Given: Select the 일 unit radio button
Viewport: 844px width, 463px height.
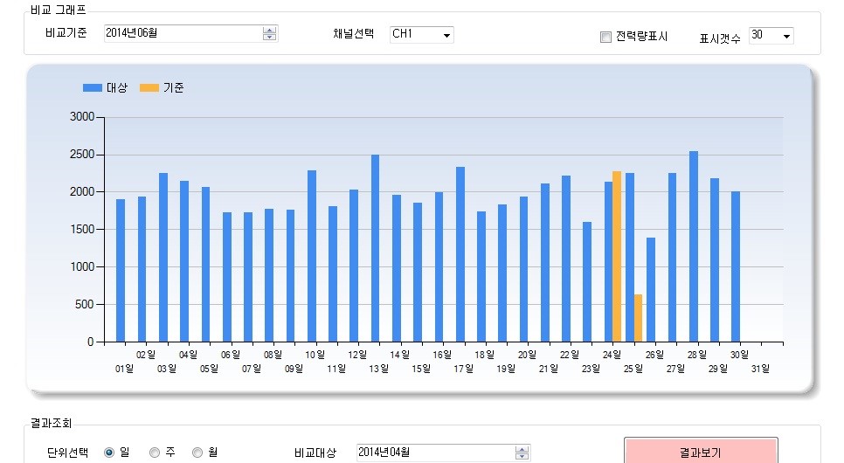Looking at the screenshot, I should (109, 453).
